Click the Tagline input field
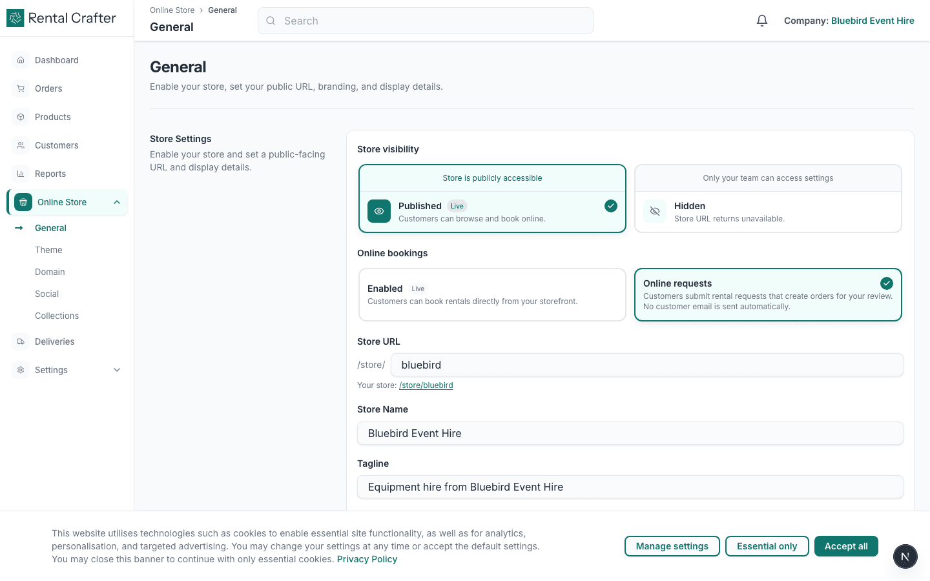This screenshot has width=930, height=581. click(x=630, y=487)
